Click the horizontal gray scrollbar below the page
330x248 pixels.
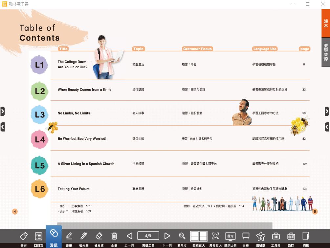165,225
